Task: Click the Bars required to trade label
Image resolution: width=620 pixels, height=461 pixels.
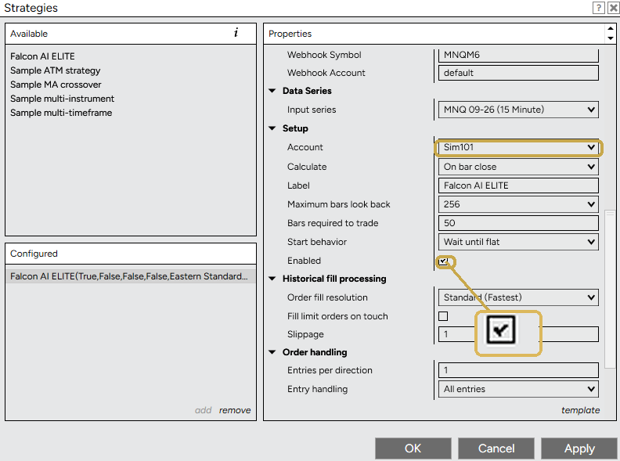Action: point(333,223)
